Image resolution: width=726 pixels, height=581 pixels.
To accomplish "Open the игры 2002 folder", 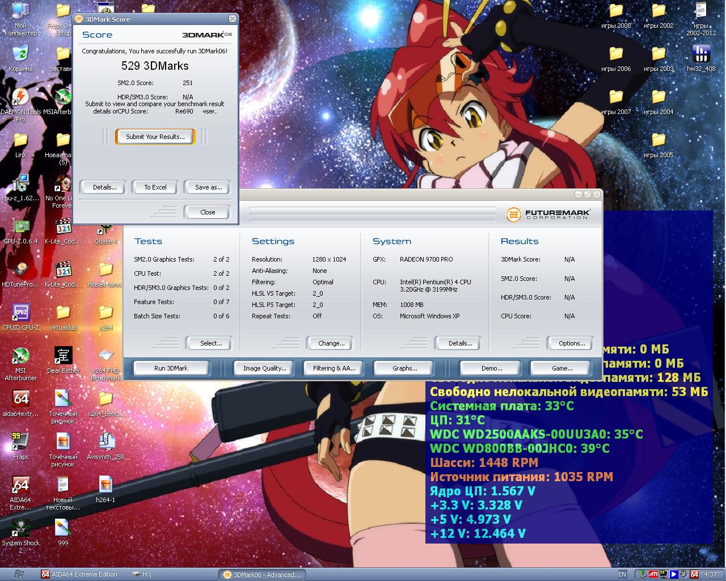I will point(659,15).
